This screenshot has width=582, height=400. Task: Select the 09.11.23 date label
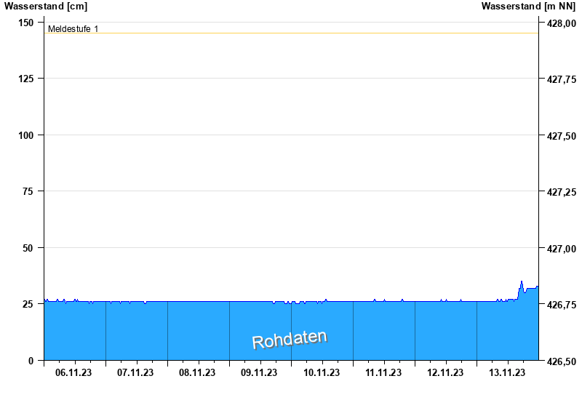tap(260, 373)
